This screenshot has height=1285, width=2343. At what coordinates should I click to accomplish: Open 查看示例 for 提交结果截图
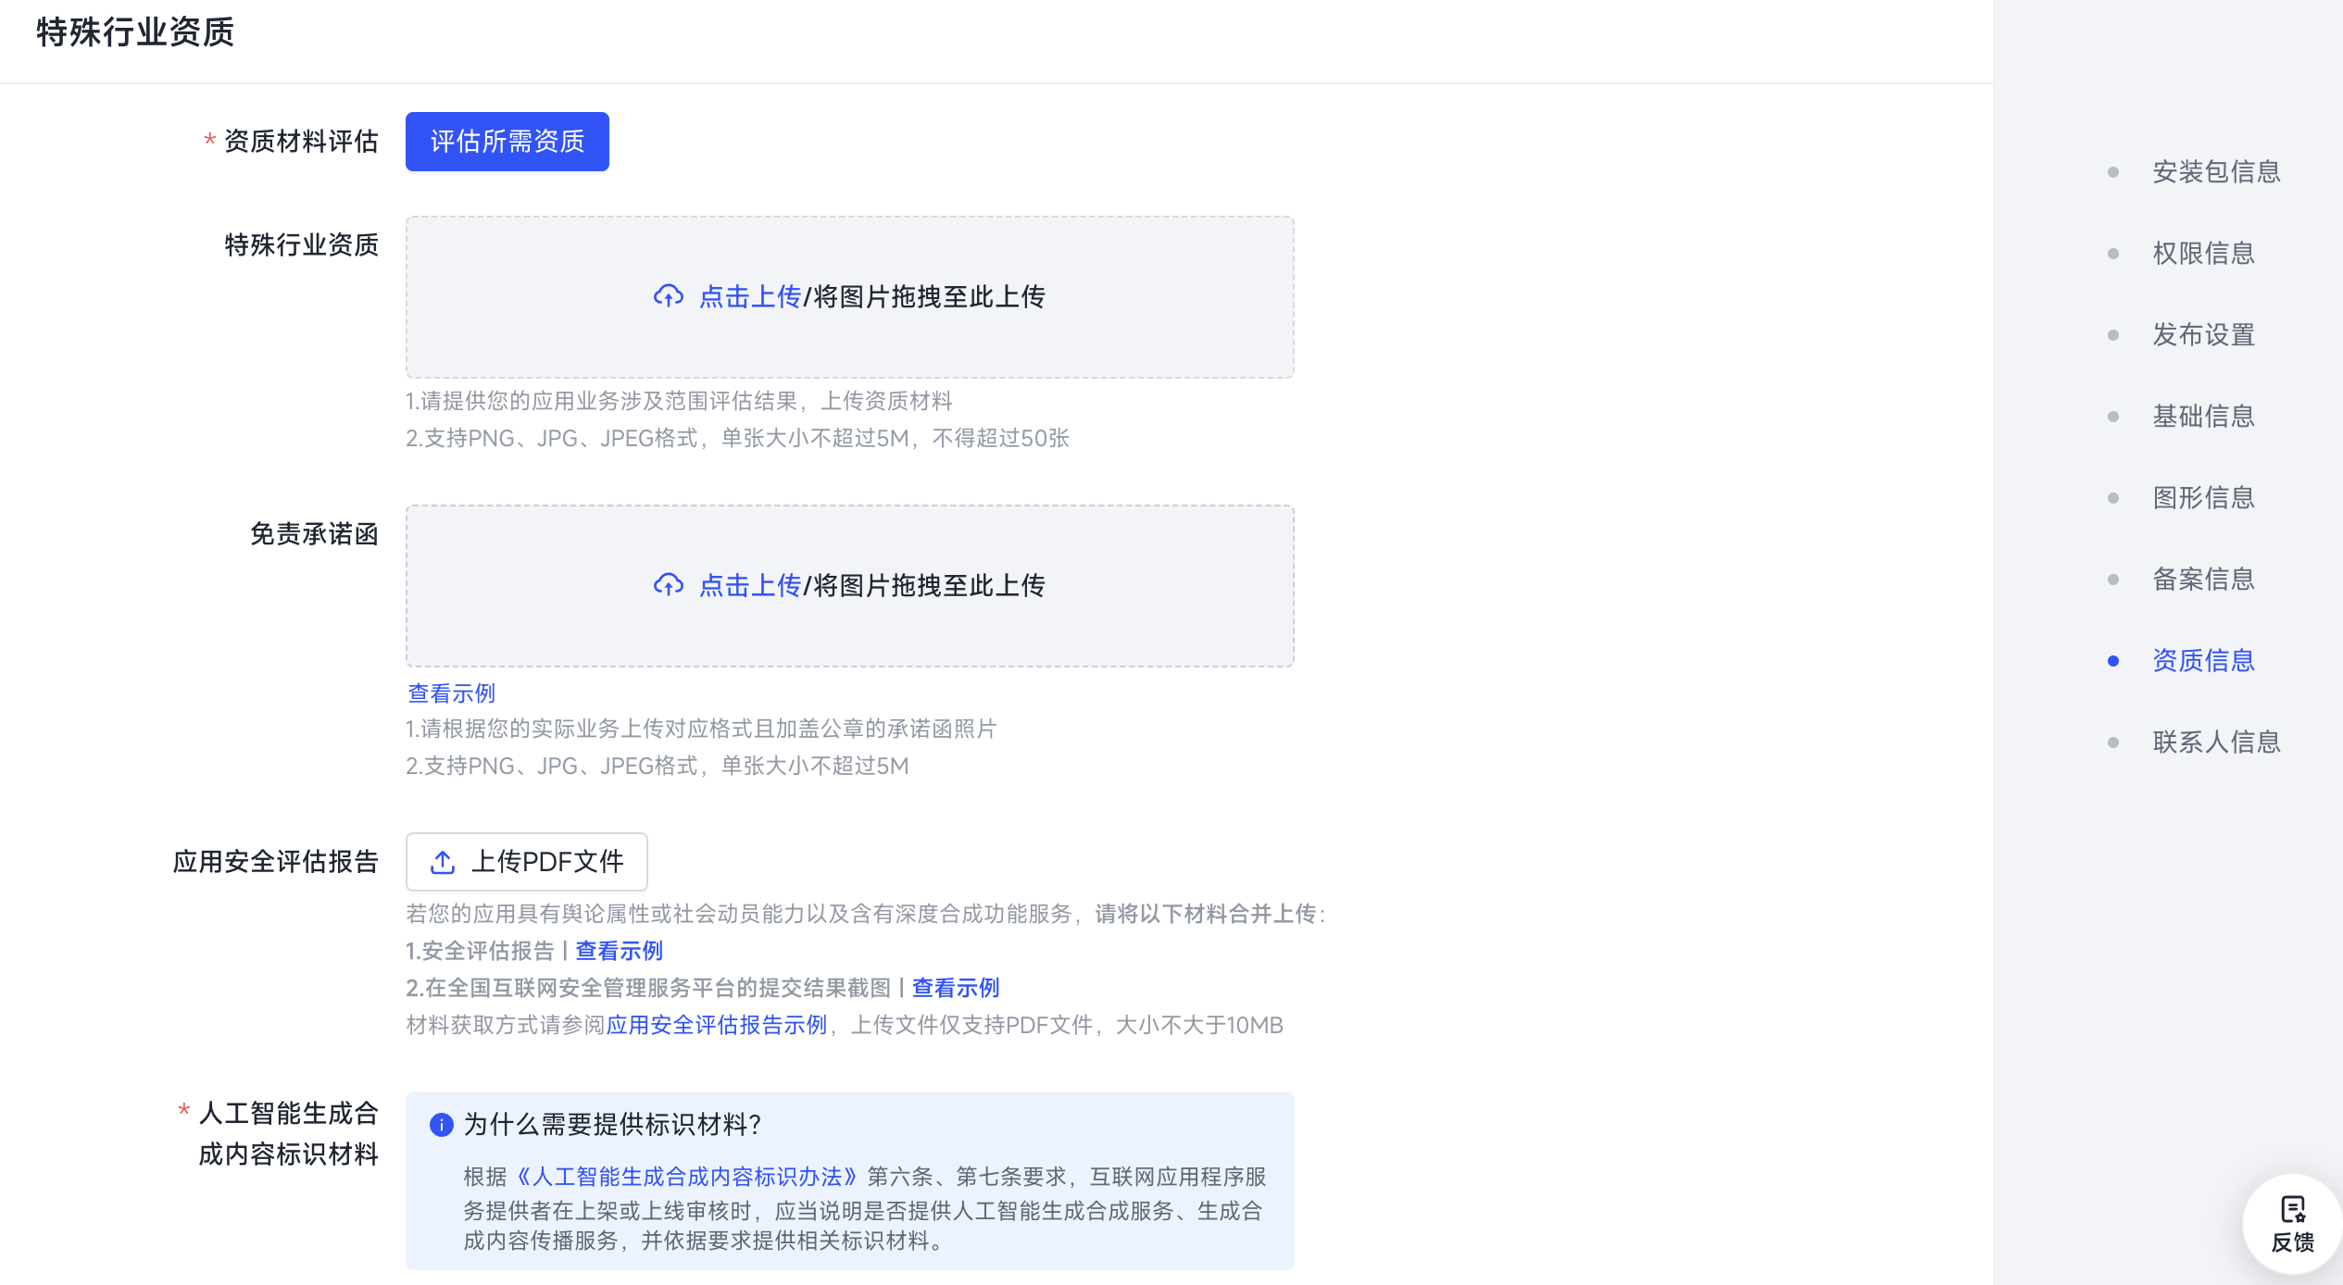pos(955,988)
